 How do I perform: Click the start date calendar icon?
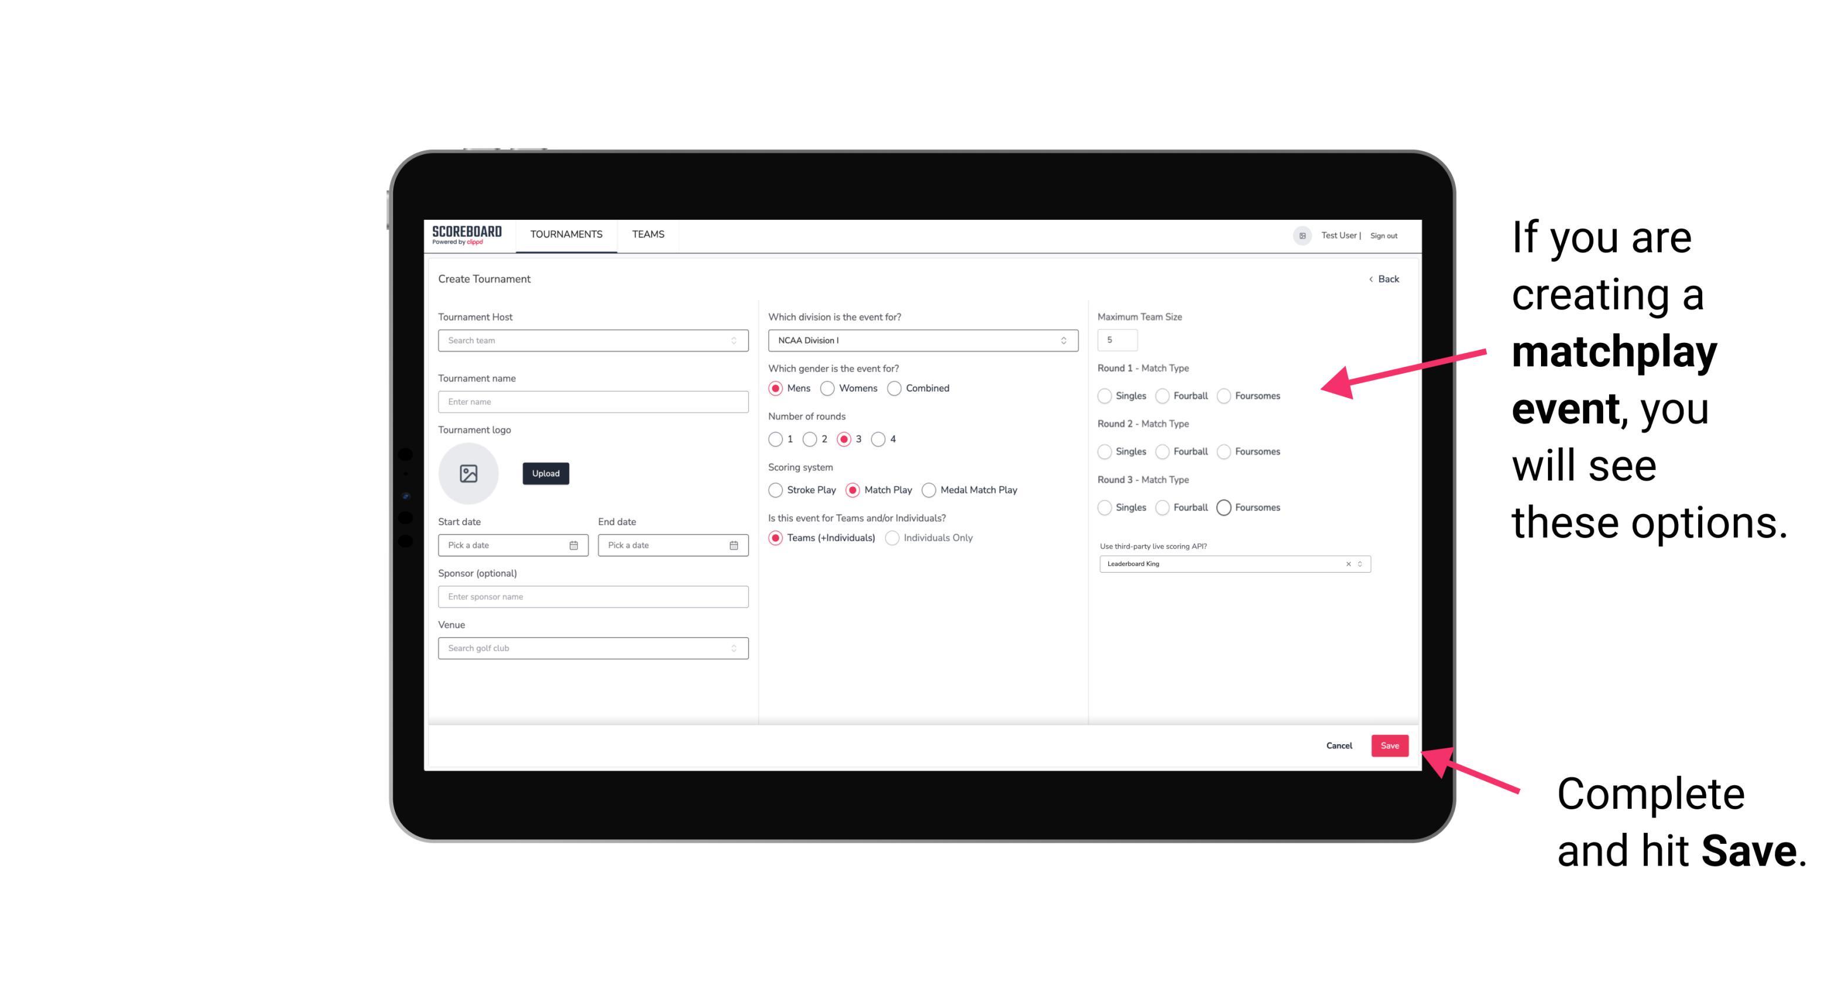click(575, 543)
